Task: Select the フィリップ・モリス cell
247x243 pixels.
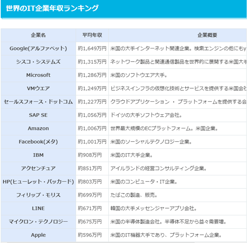Action: tap(38, 195)
